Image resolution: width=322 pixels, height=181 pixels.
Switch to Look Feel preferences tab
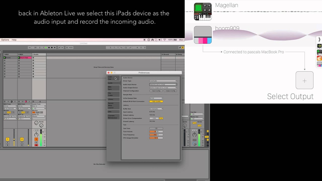click(x=113, y=78)
